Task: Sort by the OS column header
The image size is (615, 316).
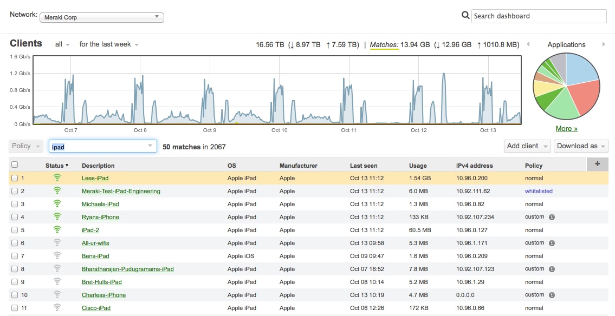Action: click(232, 166)
